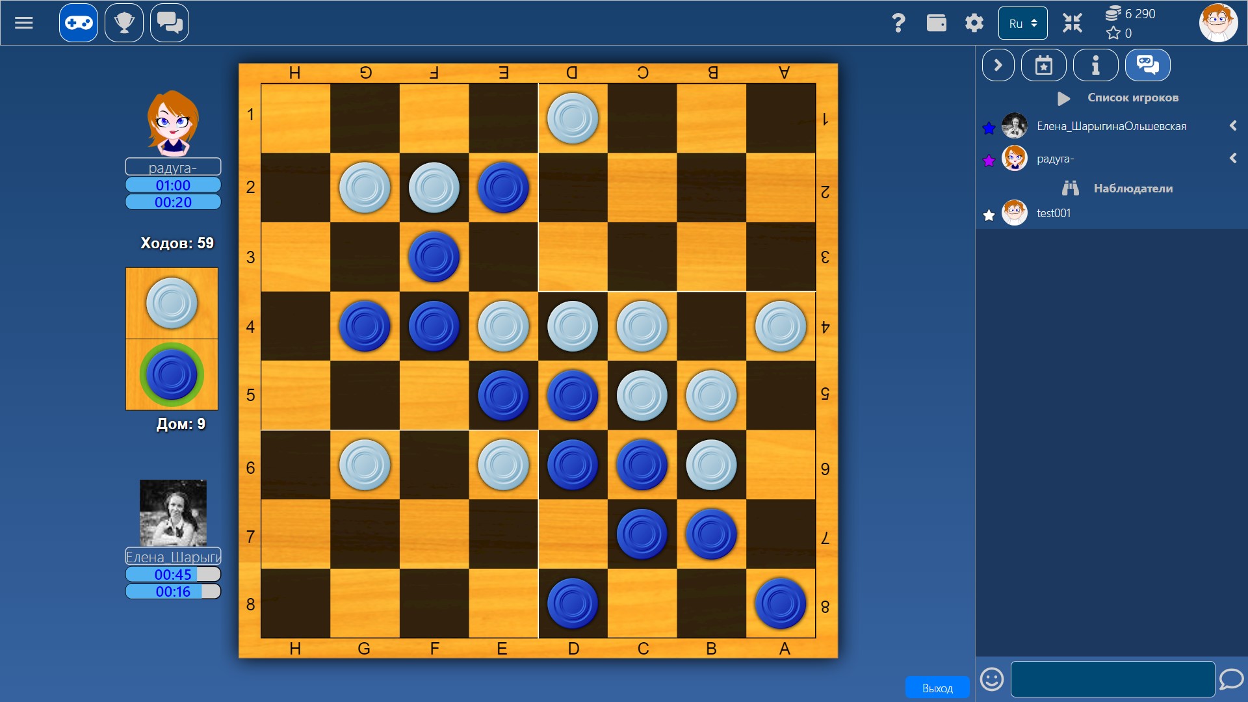Open the trophy tournaments icon
This screenshot has width=1248, height=702.
(124, 22)
